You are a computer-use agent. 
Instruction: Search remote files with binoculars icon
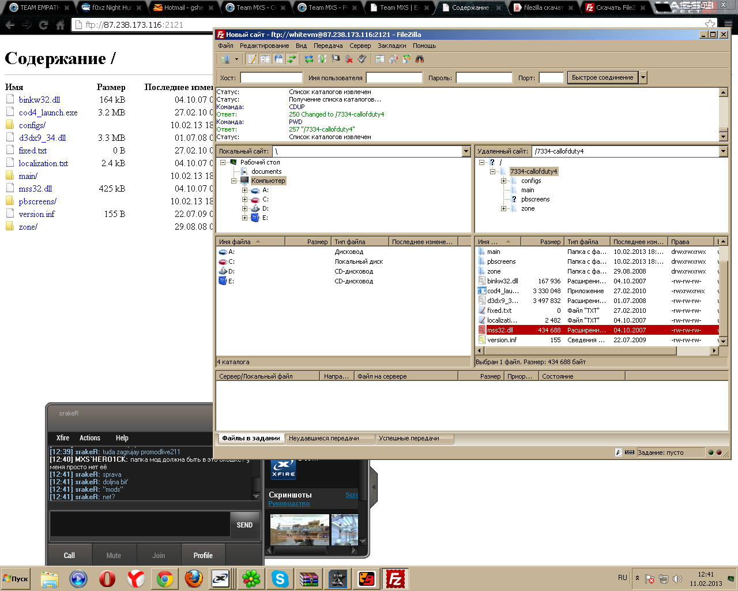(420, 59)
